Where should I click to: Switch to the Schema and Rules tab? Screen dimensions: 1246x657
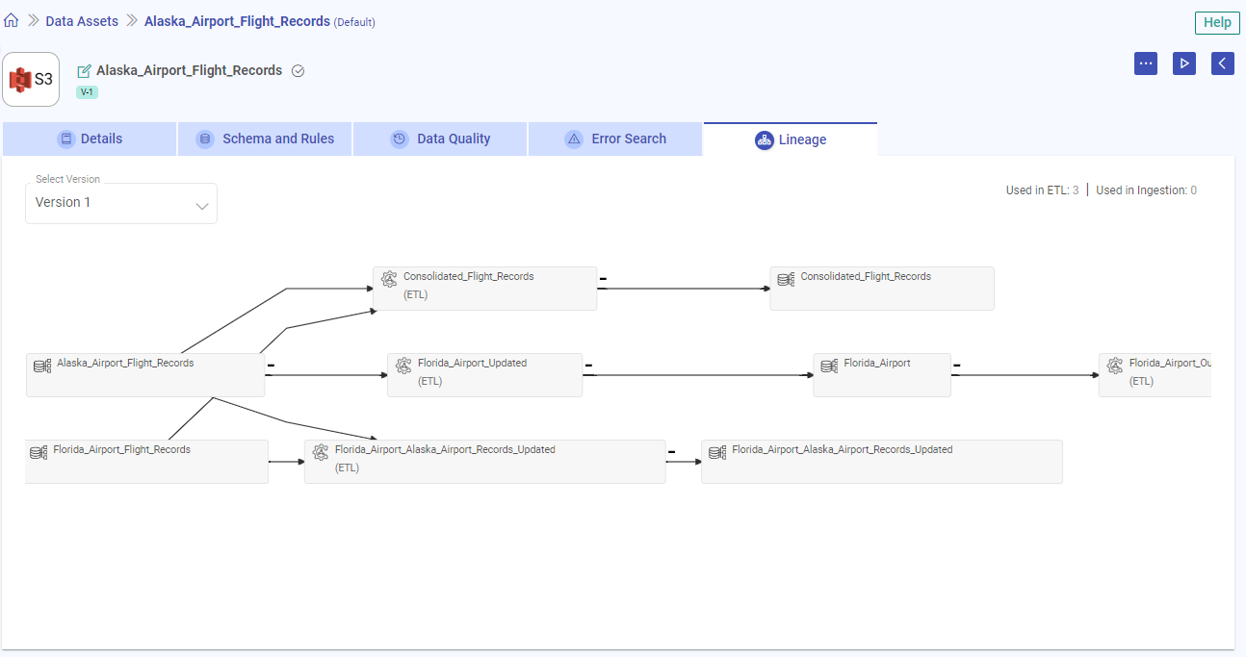[x=265, y=139]
